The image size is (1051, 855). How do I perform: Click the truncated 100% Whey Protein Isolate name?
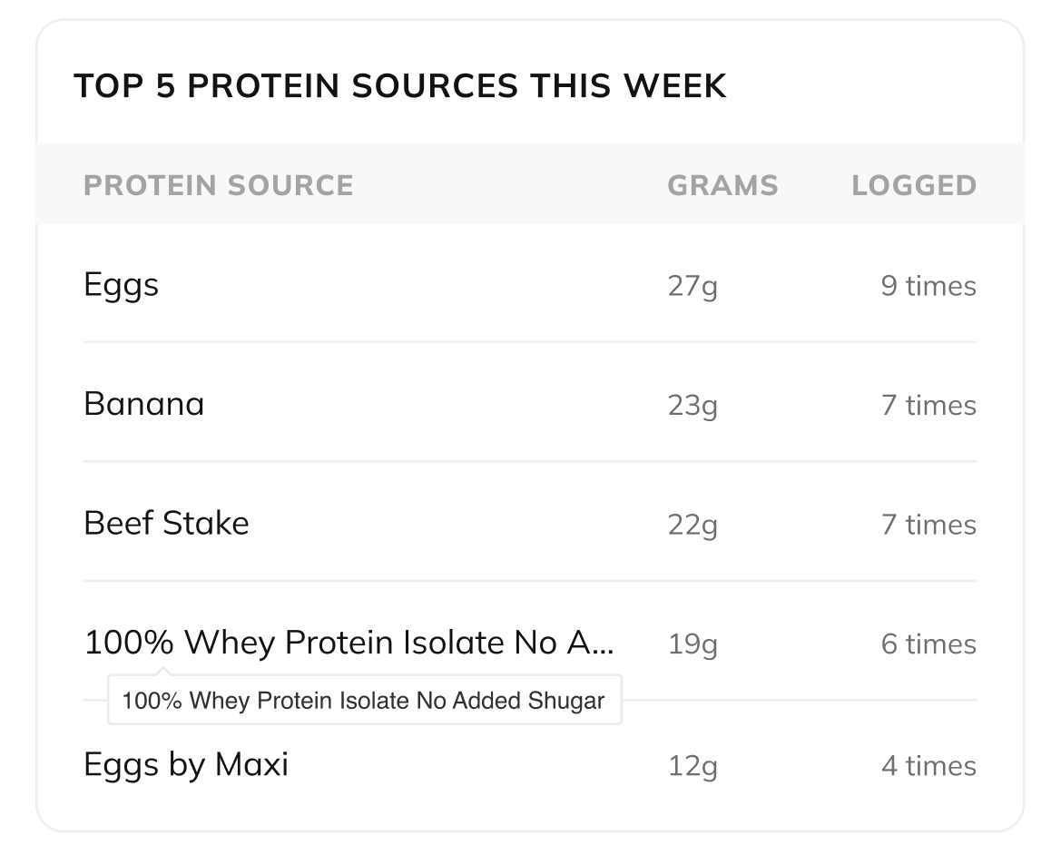pos(349,643)
